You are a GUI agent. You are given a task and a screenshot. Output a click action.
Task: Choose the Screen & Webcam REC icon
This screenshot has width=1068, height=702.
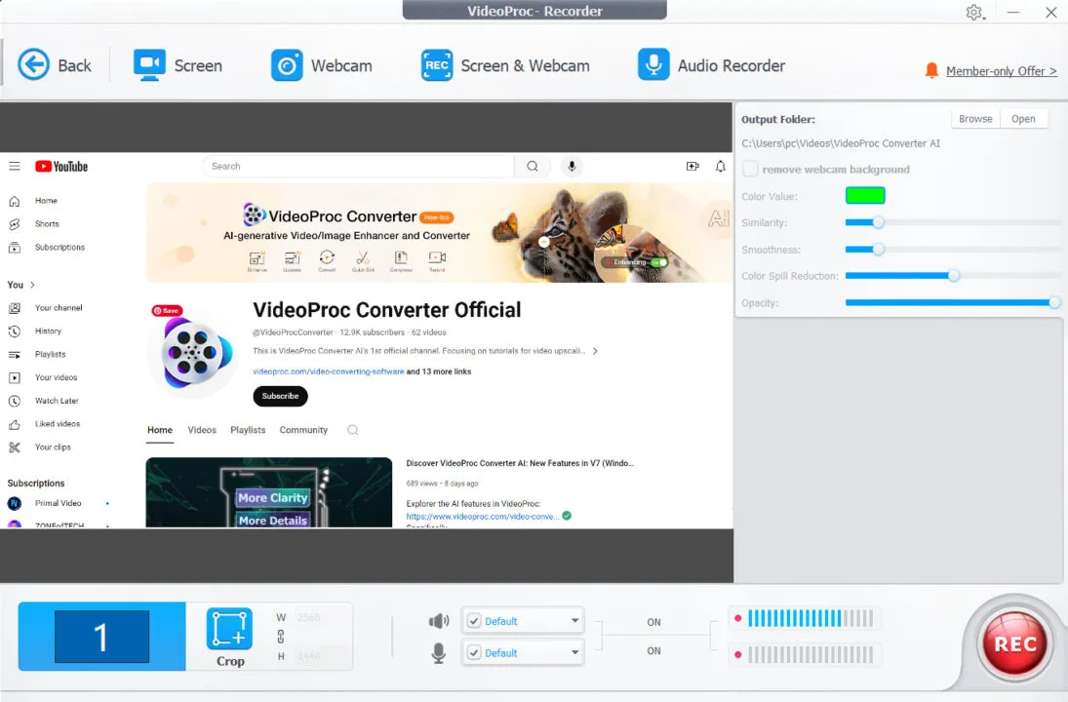pyautogui.click(x=437, y=65)
